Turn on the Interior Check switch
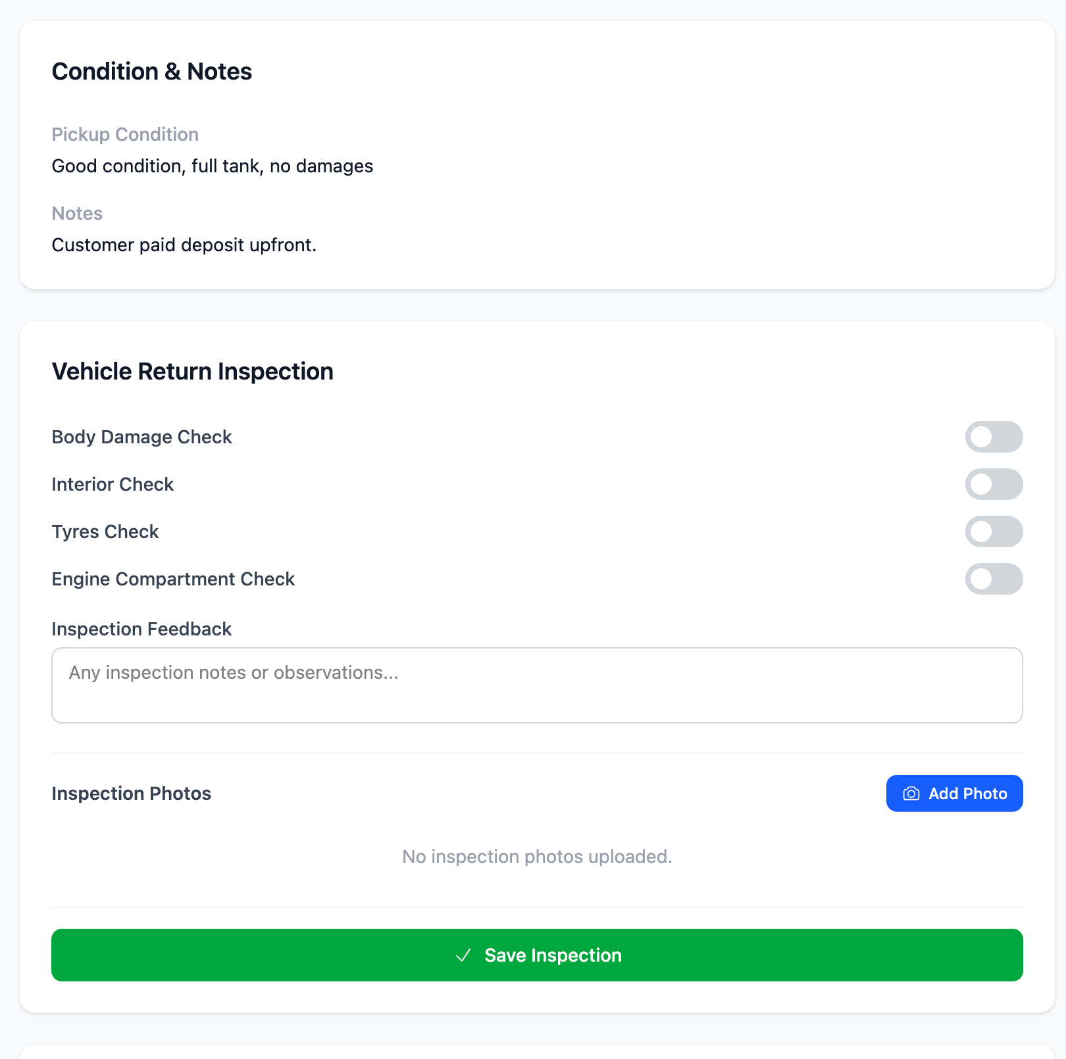The image size is (1066, 1059). [994, 484]
